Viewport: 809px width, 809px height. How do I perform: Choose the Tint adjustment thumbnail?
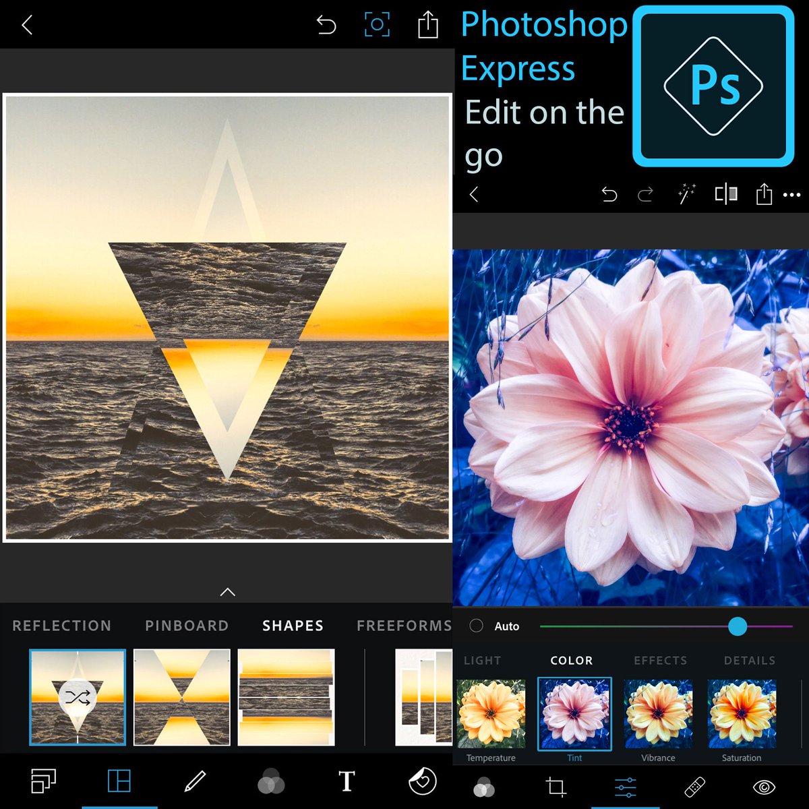pos(574,714)
